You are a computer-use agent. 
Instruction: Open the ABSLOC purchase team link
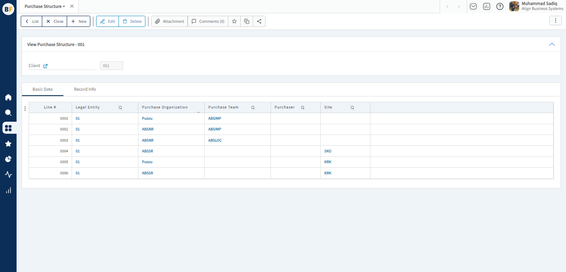tap(215, 140)
